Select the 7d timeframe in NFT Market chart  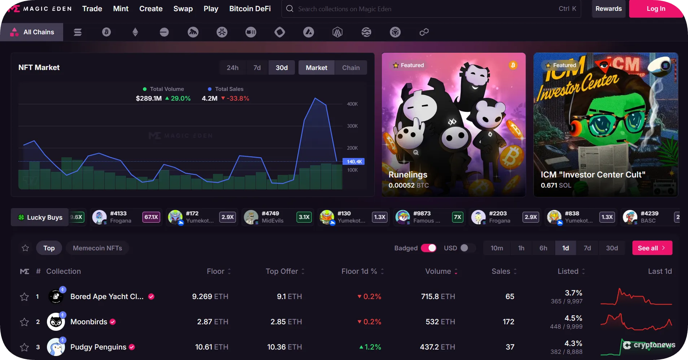pos(257,67)
